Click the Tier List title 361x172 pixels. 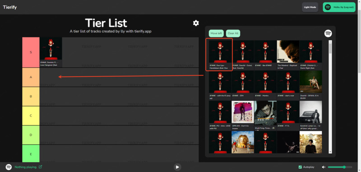pyautogui.click(x=106, y=23)
